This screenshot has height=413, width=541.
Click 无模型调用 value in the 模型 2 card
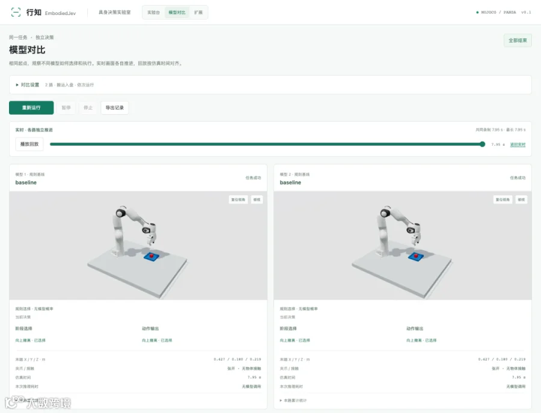(x=516, y=387)
